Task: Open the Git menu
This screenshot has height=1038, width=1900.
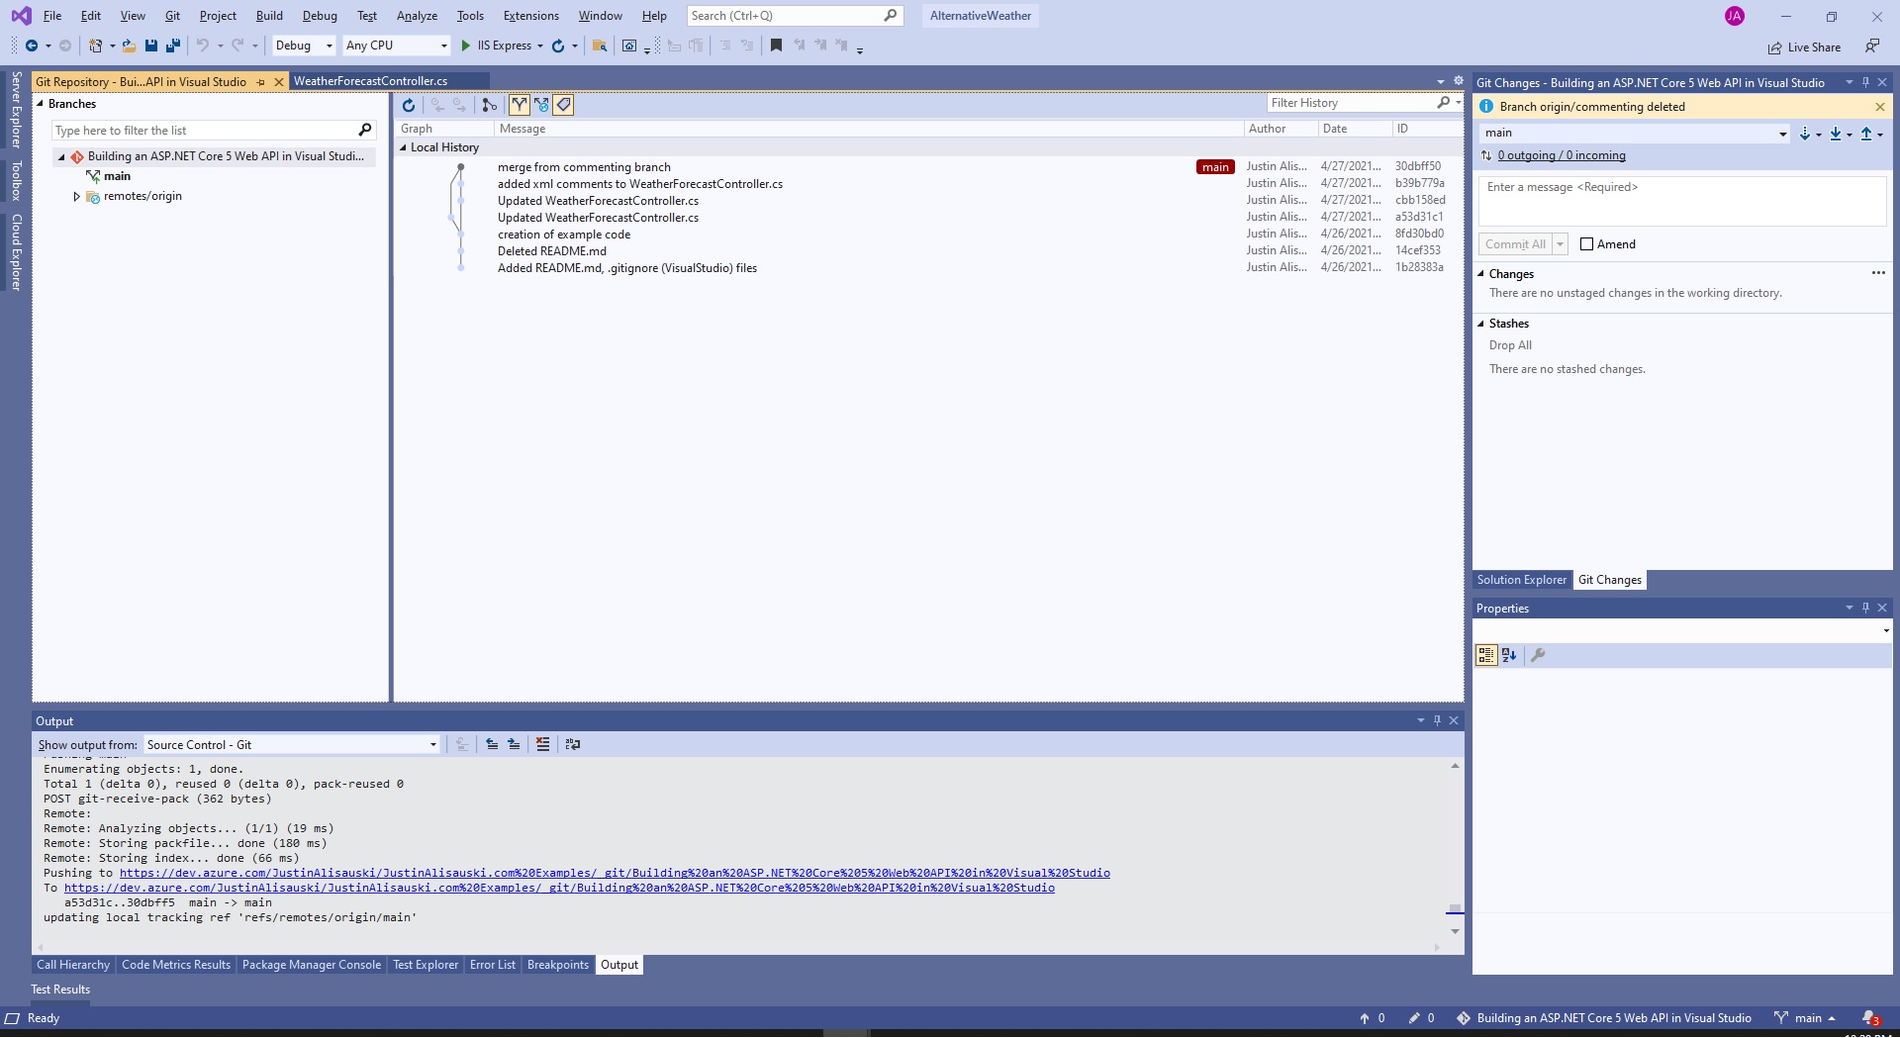Action: coord(172,16)
